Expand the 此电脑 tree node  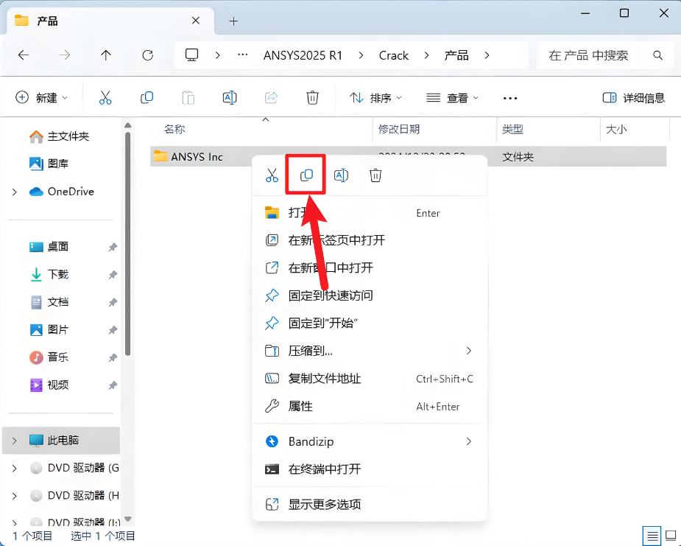(14, 441)
